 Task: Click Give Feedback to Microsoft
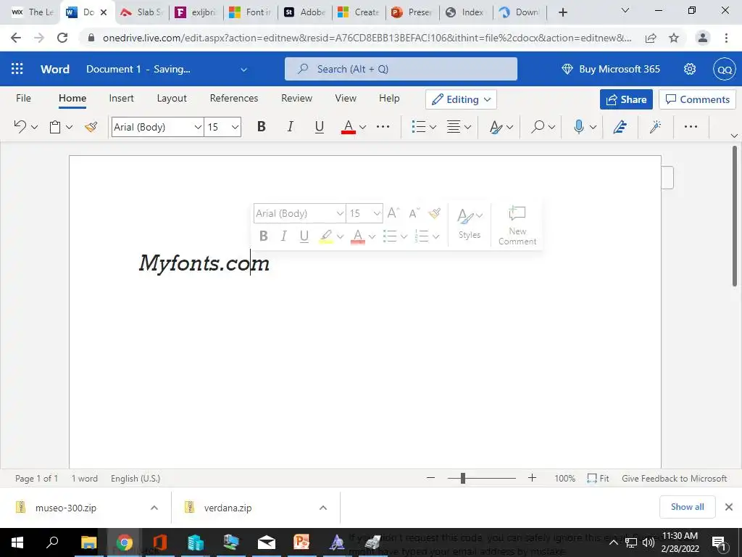coord(674,479)
